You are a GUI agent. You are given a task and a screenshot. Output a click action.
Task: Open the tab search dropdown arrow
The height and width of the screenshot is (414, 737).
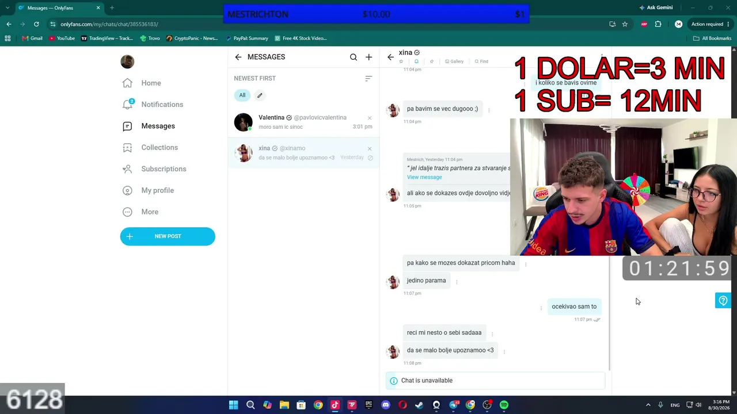click(x=7, y=7)
